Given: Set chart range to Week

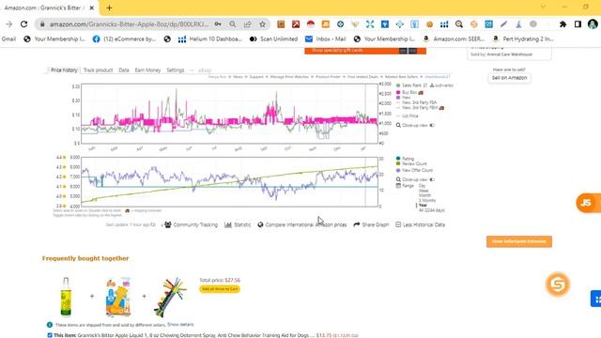Looking at the screenshot, I should pos(424,191).
